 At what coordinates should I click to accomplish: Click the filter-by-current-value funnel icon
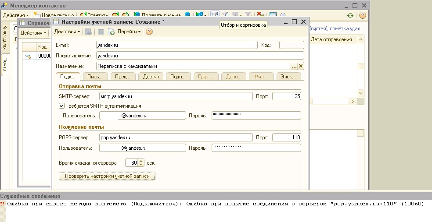pos(225,15)
